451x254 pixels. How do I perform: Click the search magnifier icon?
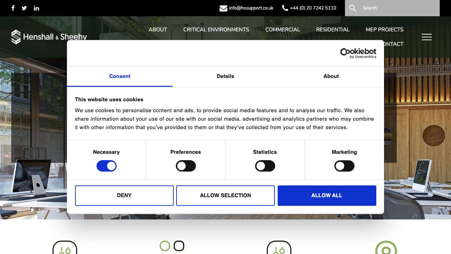coord(353,8)
